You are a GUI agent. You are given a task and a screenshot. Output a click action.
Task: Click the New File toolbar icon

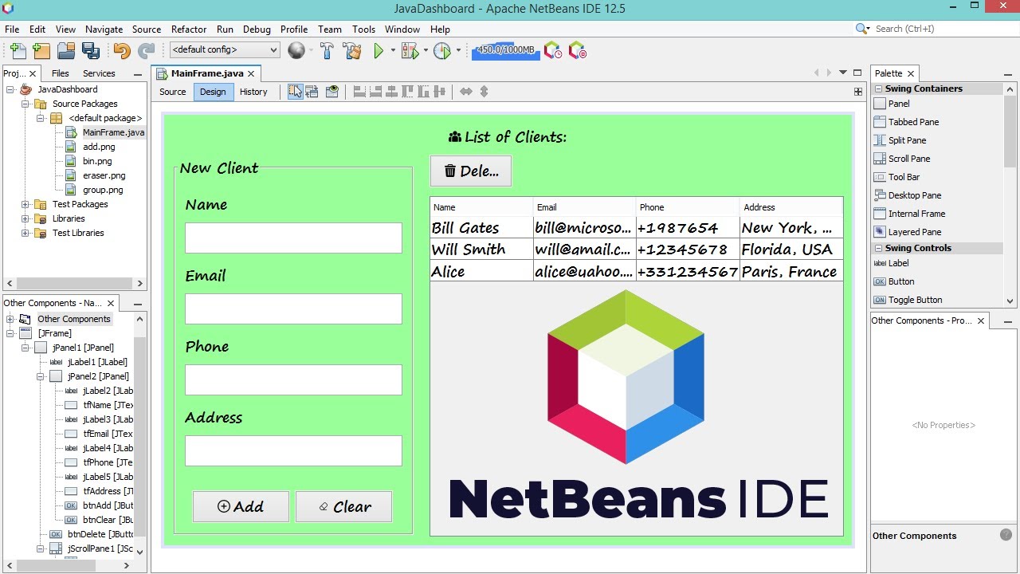[17, 50]
